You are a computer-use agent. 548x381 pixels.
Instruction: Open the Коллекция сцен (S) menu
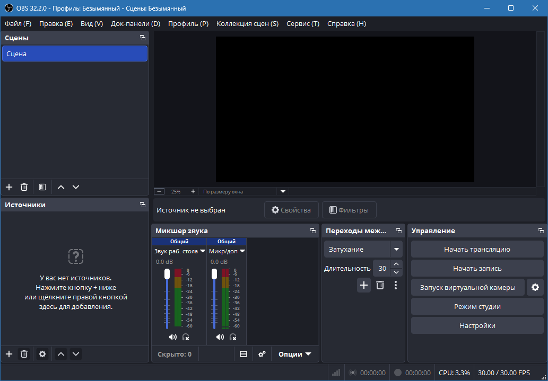pyautogui.click(x=247, y=24)
